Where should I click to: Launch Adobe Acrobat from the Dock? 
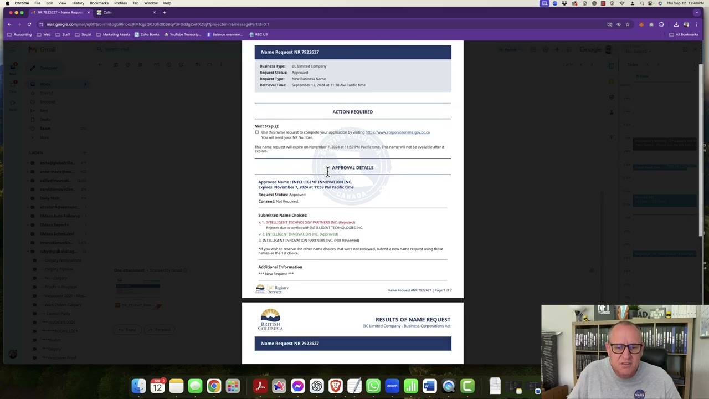tap(260, 386)
